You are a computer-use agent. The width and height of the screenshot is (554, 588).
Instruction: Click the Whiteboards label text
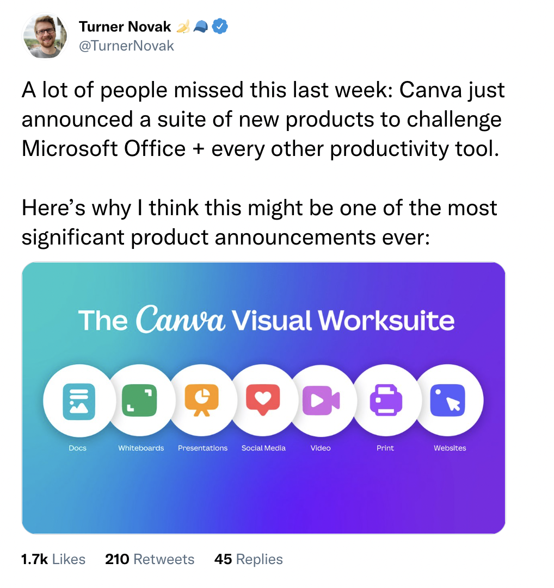pyautogui.click(x=141, y=448)
